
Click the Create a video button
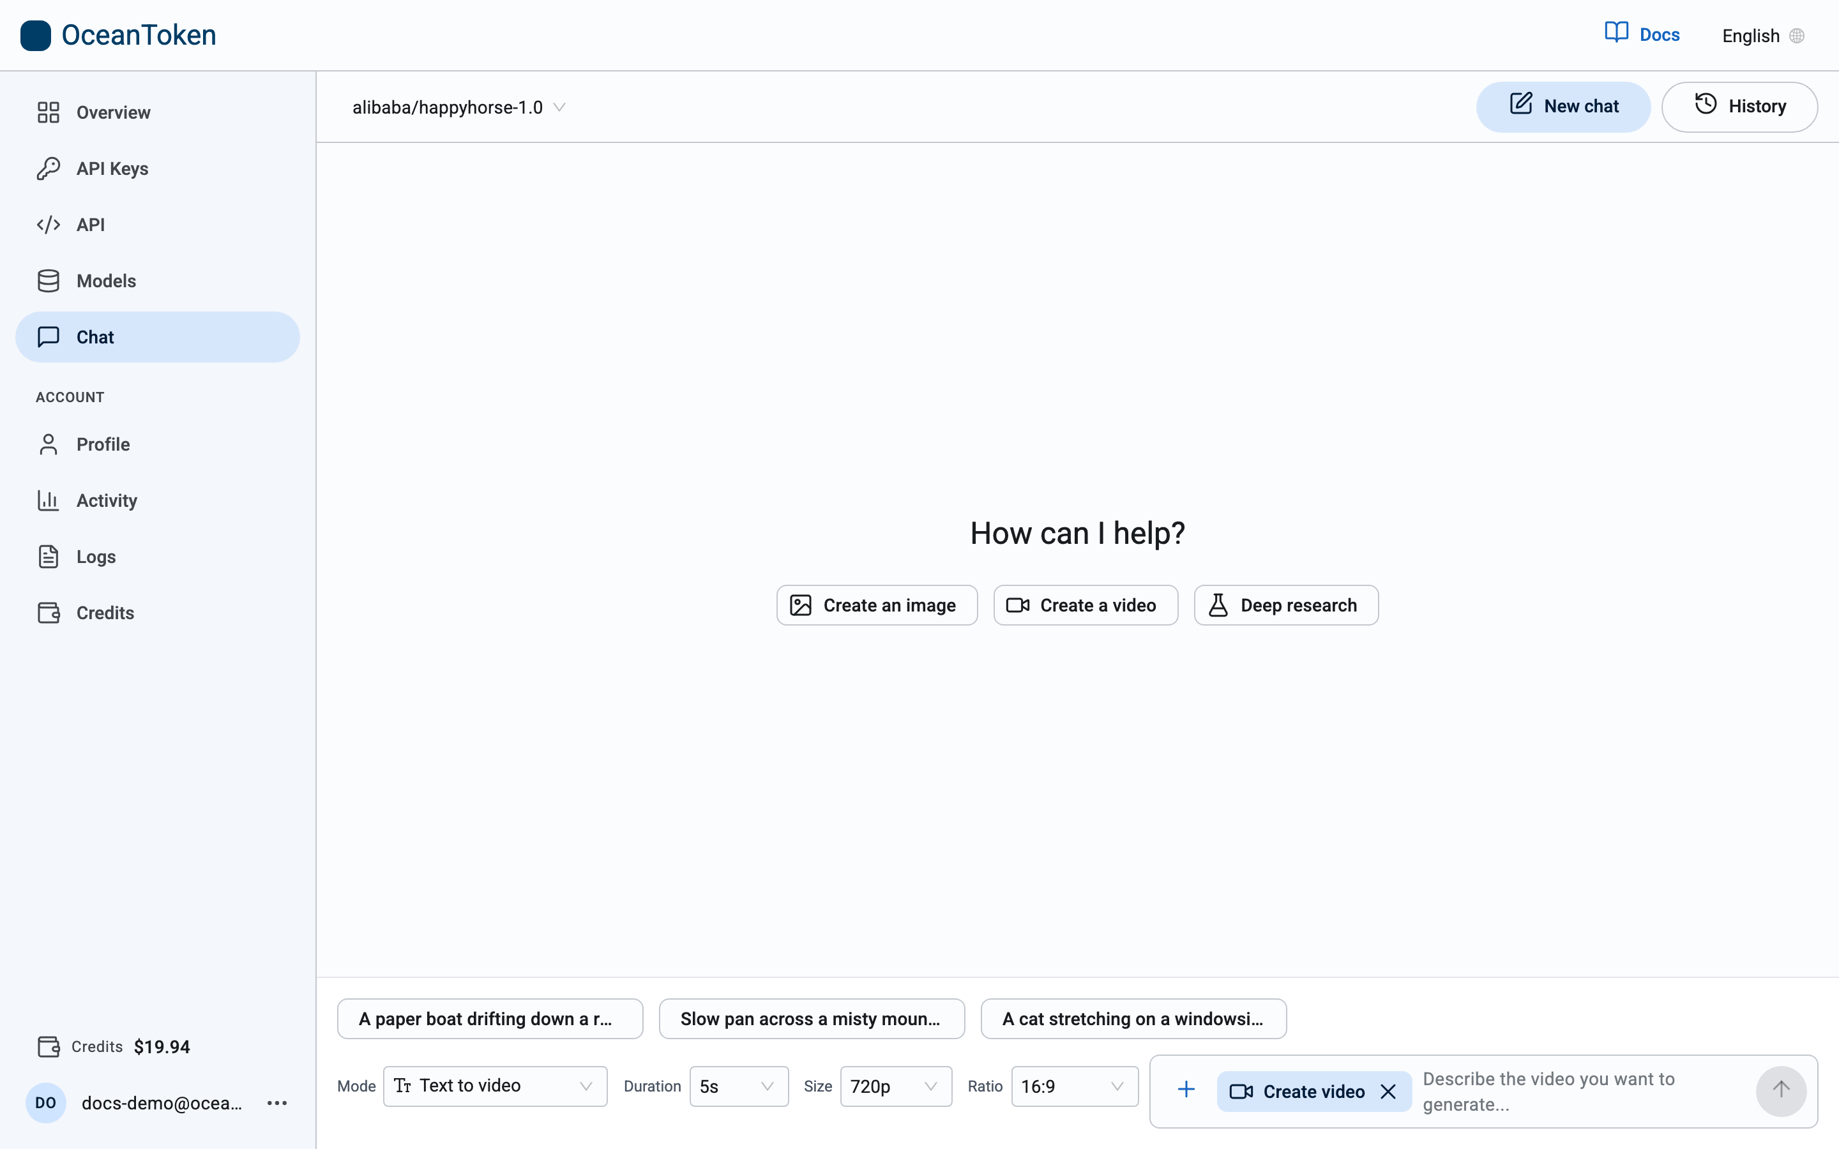click(x=1085, y=606)
